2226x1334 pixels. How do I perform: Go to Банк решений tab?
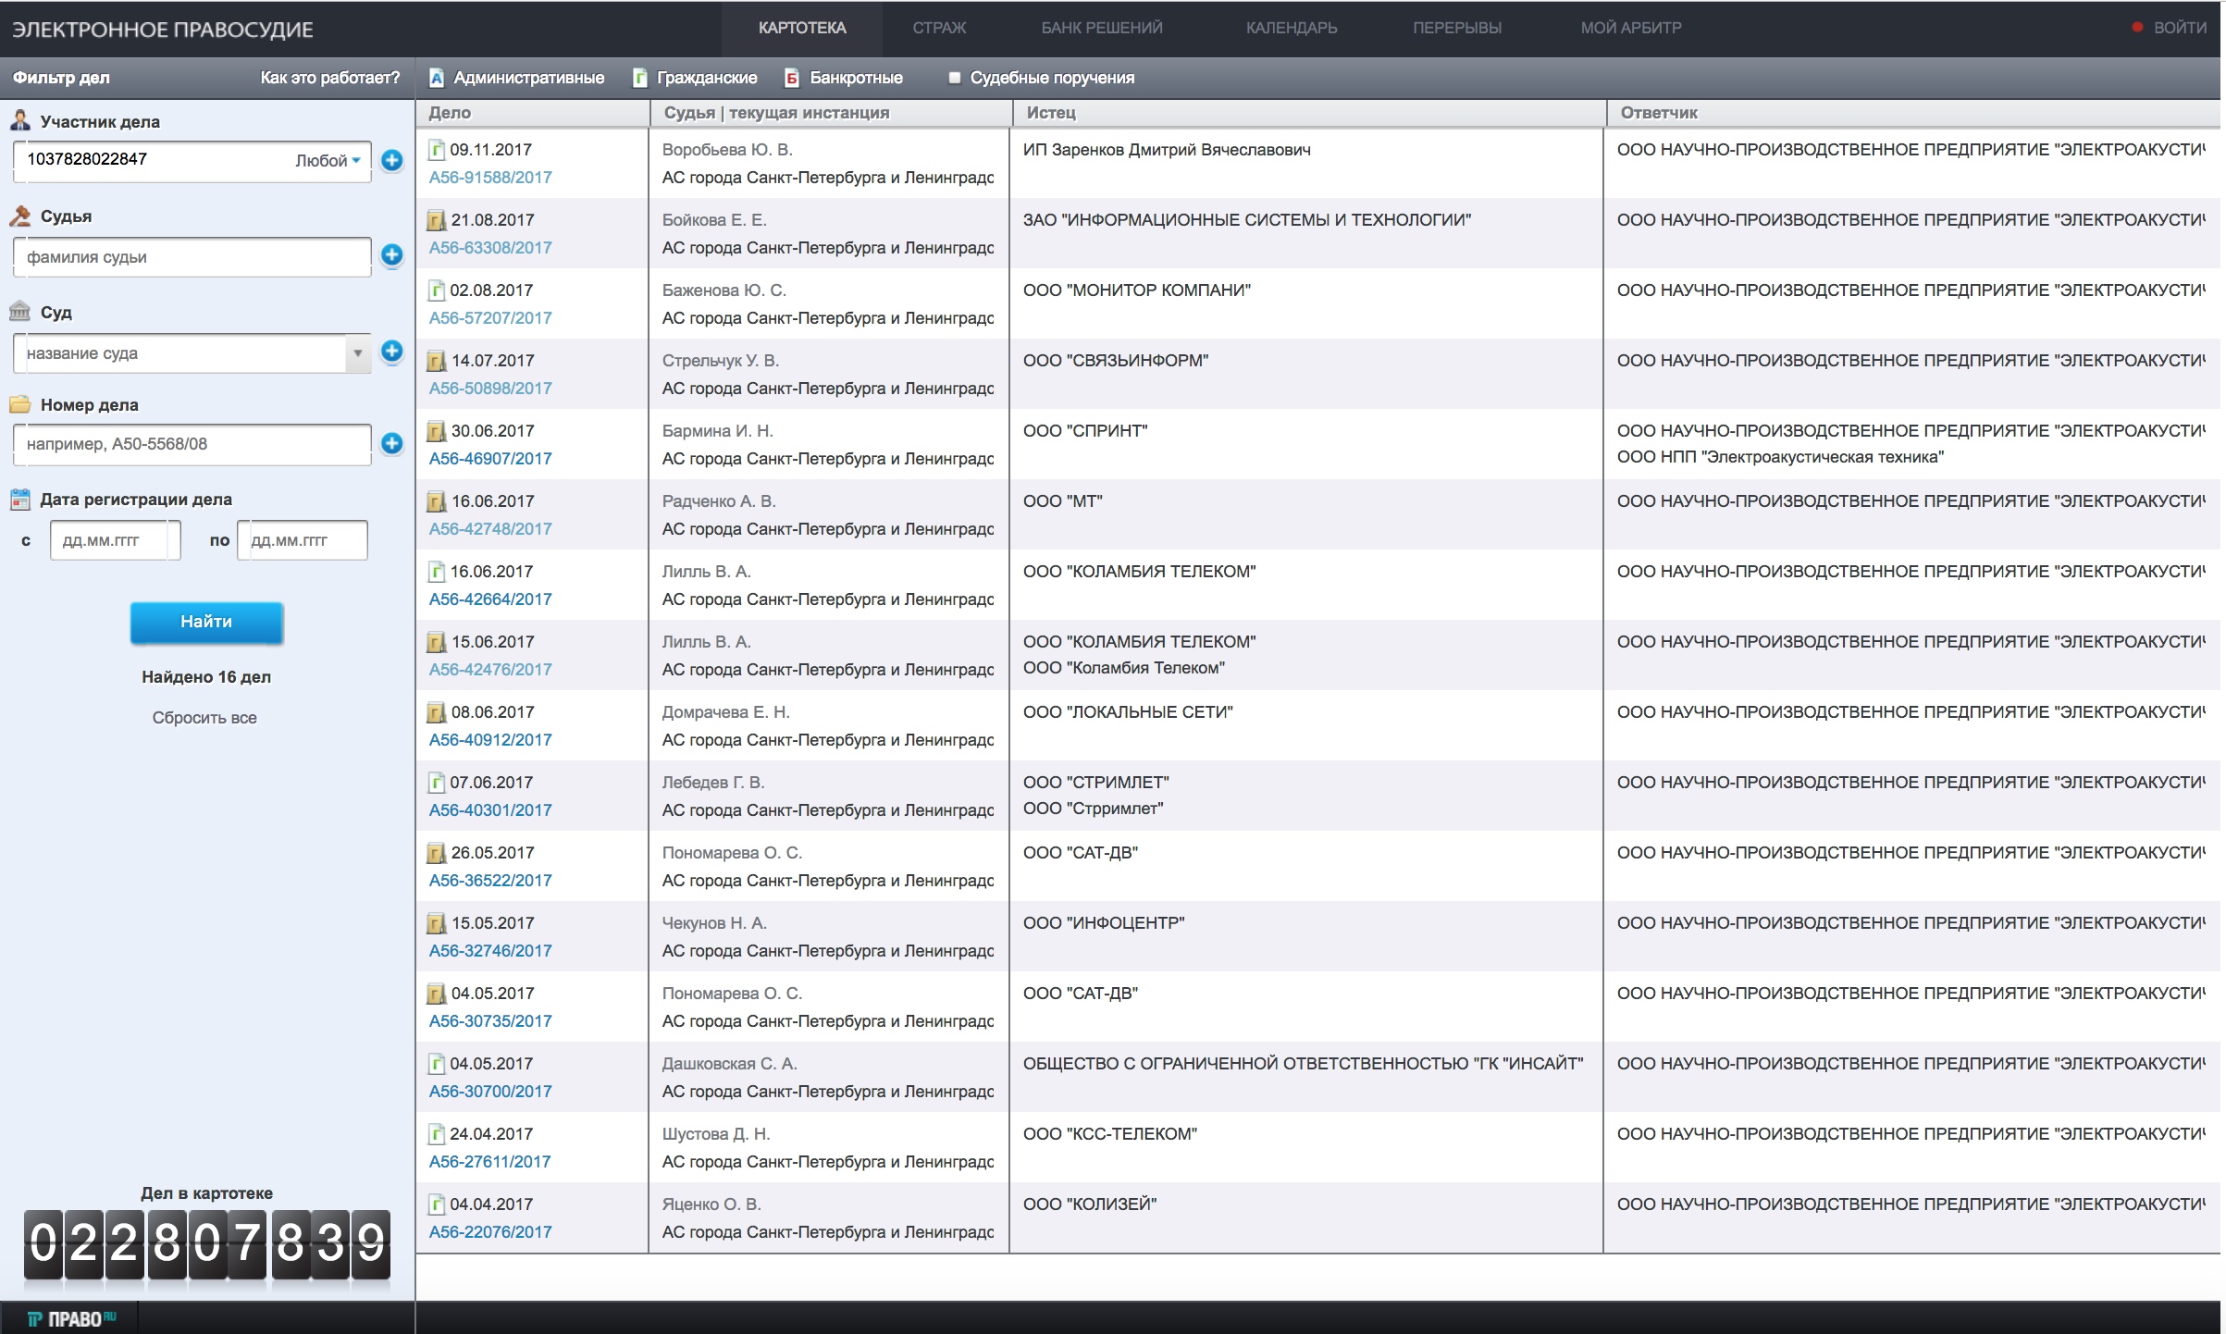point(1102,28)
